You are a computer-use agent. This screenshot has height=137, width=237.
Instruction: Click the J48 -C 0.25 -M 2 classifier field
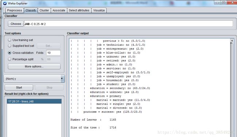coord(128,24)
